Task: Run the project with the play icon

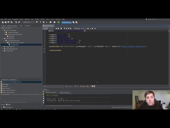Action: point(47,22)
